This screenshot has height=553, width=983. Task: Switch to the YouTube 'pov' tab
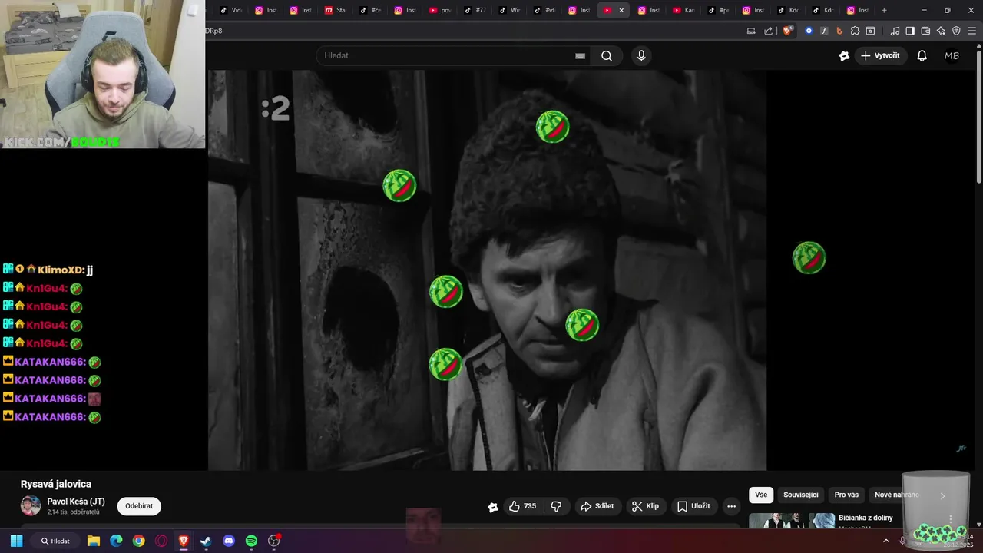coord(440,10)
